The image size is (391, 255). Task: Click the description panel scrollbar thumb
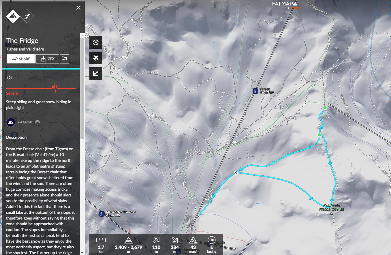82,88
